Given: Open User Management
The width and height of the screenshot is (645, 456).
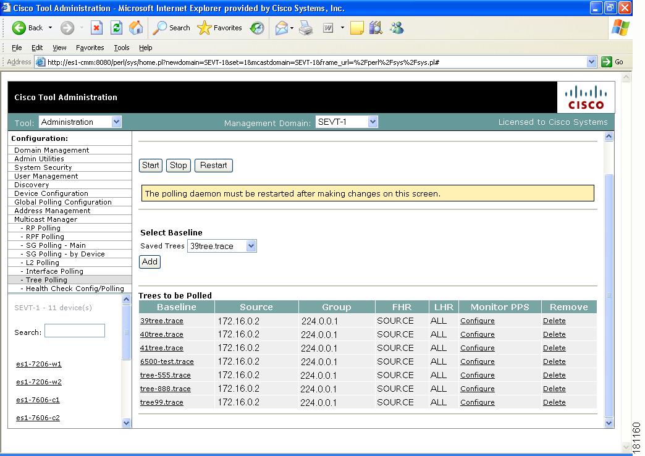Looking at the screenshot, I should tap(46, 176).
